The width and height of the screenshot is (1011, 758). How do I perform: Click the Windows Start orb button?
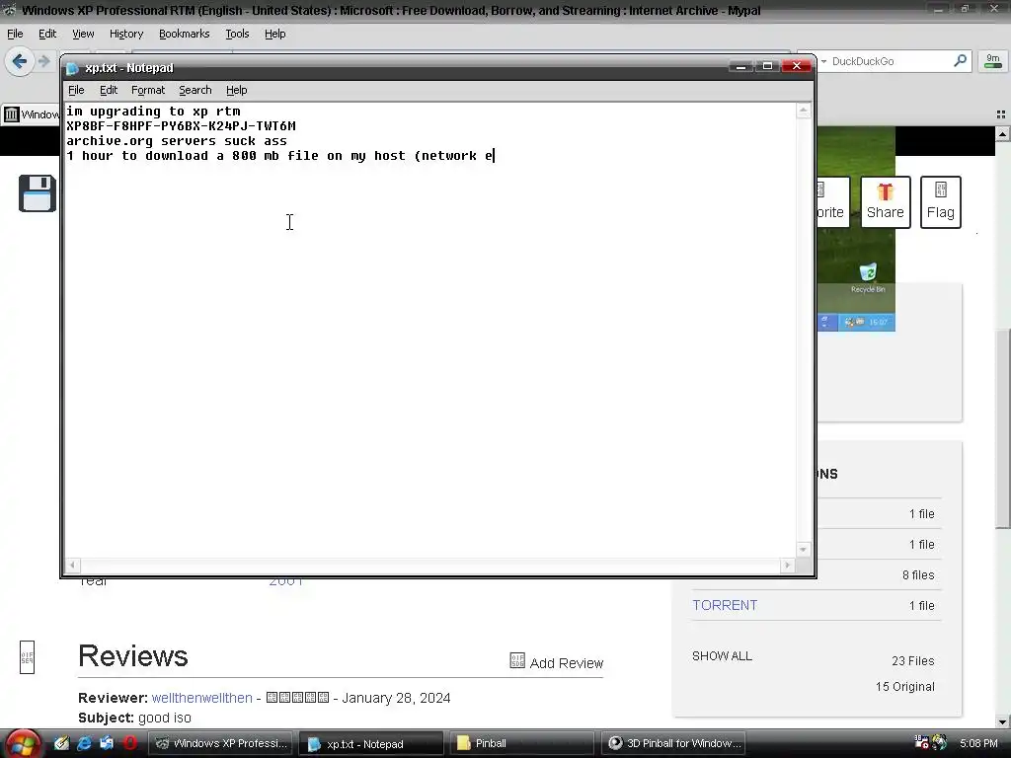pyautogui.click(x=24, y=744)
